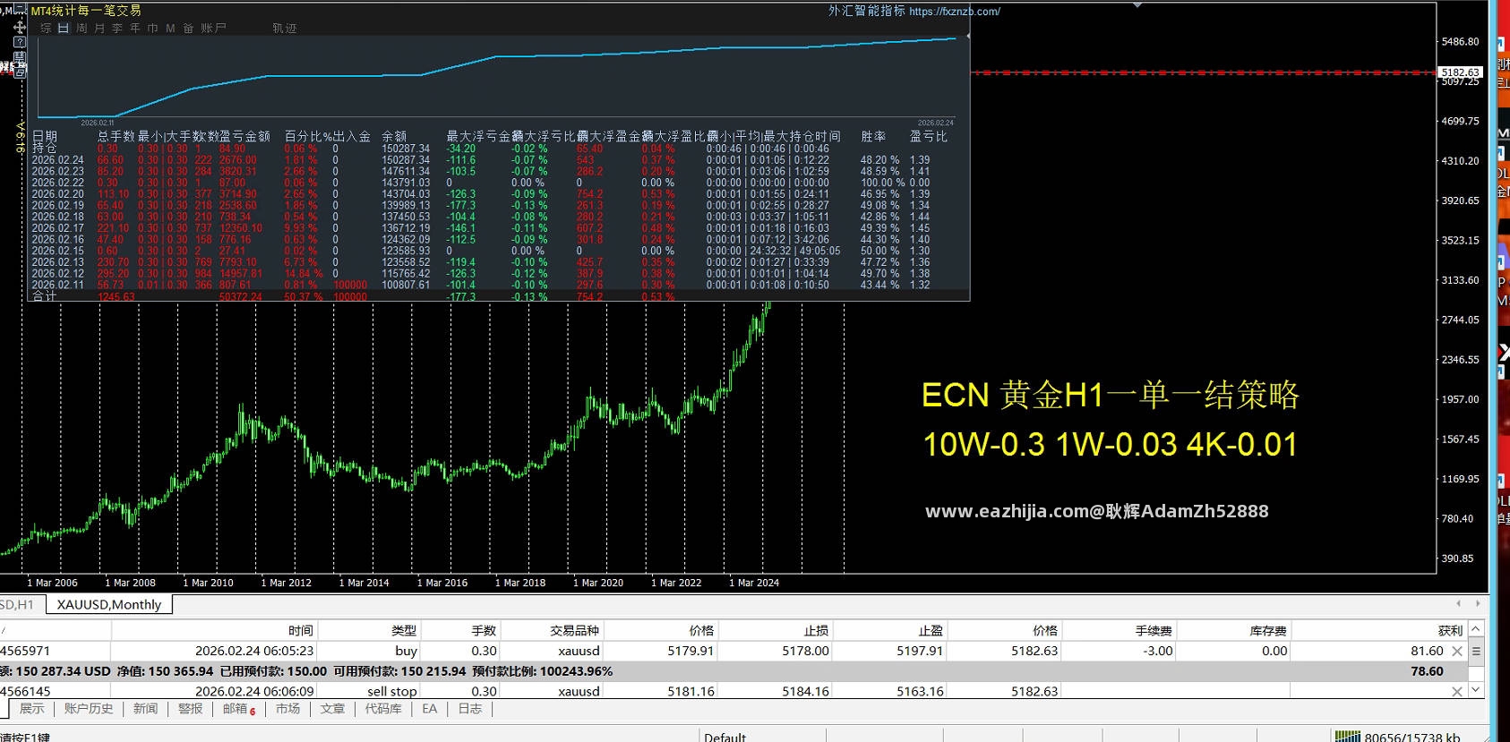Click the trade list scroll down arrow
This screenshot has height=742, width=1510.
(x=1476, y=690)
